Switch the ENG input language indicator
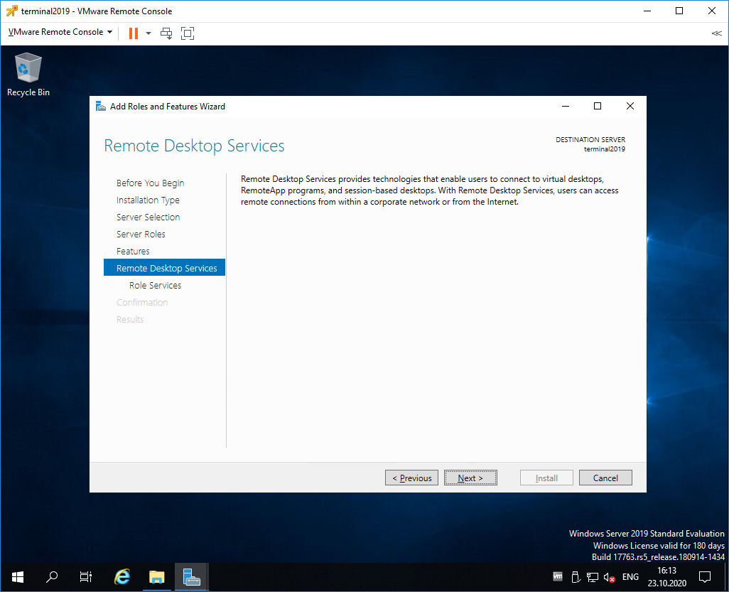Viewport: 729px width, 592px height. pos(630,576)
